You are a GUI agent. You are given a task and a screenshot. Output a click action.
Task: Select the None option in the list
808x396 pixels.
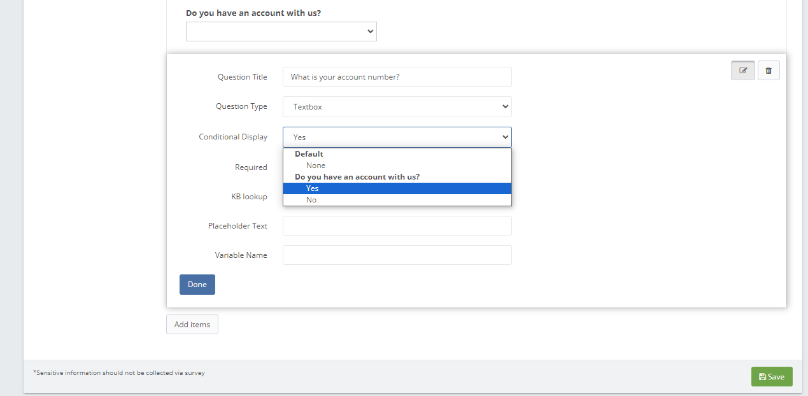[316, 166]
